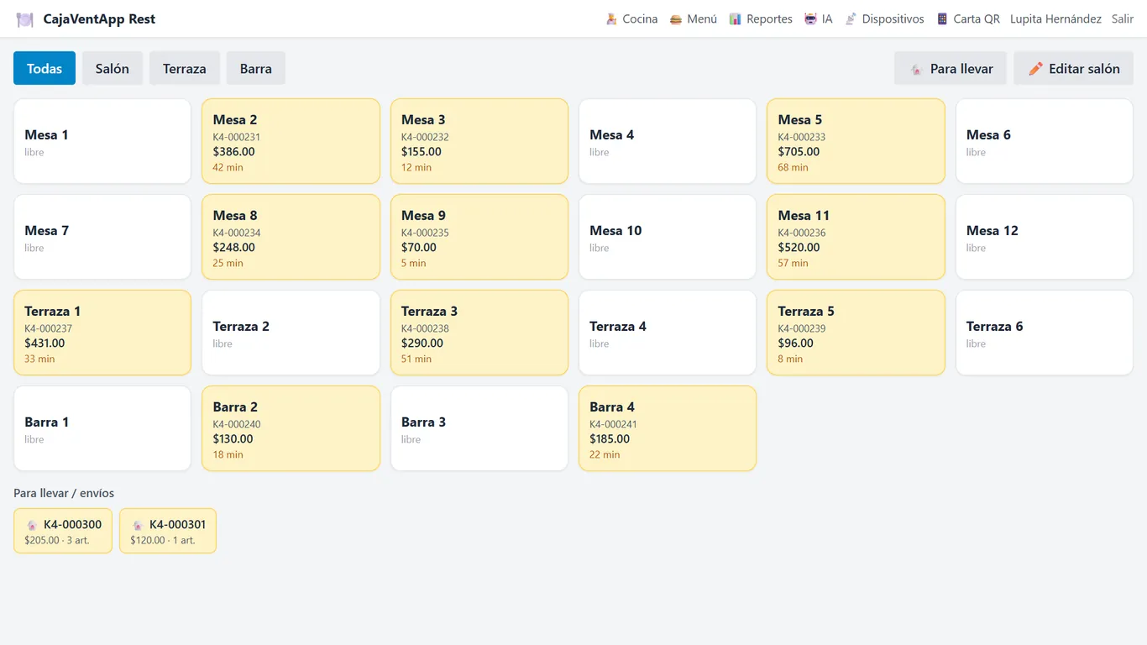Image resolution: width=1147 pixels, height=645 pixels.
Task: Click the bag icon on order K4-000300
Action: point(32,525)
